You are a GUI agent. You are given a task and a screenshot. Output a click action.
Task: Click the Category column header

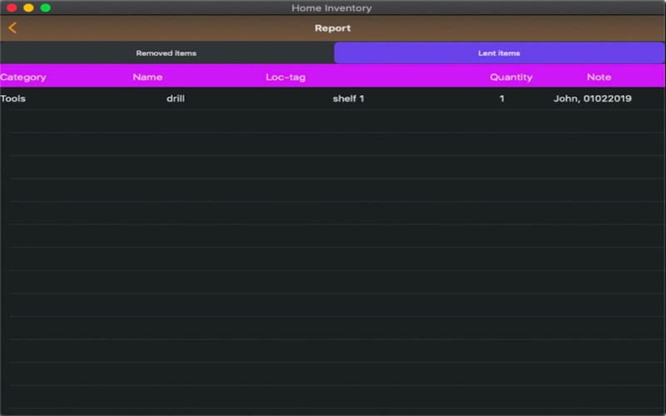point(23,77)
